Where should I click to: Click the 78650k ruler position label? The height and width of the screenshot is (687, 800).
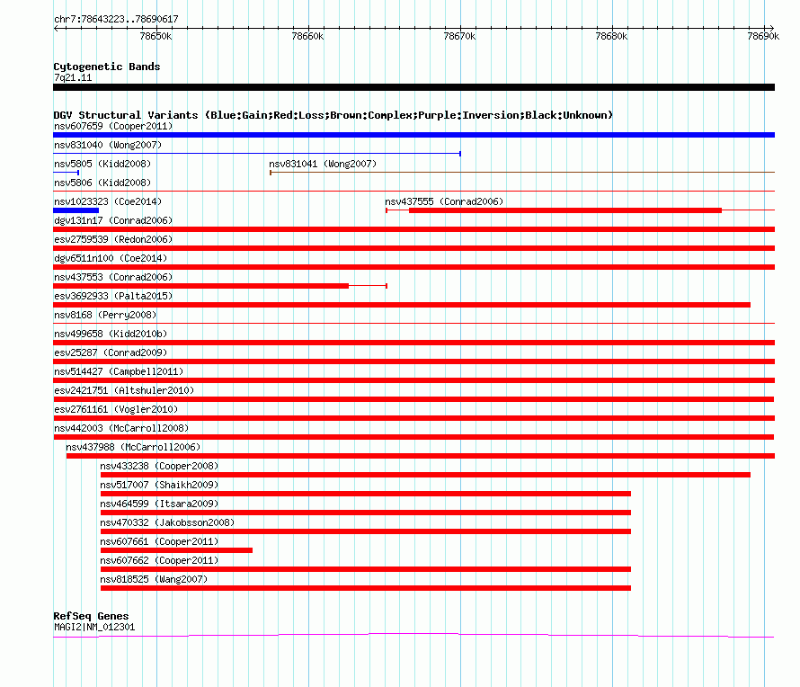pos(156,36)
